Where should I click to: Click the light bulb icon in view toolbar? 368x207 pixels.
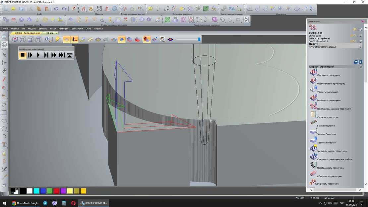pos(57,39)
